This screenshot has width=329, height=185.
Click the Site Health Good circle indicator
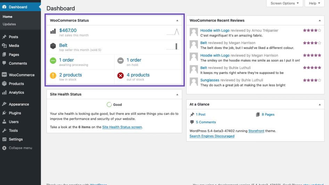click(109, 104)
